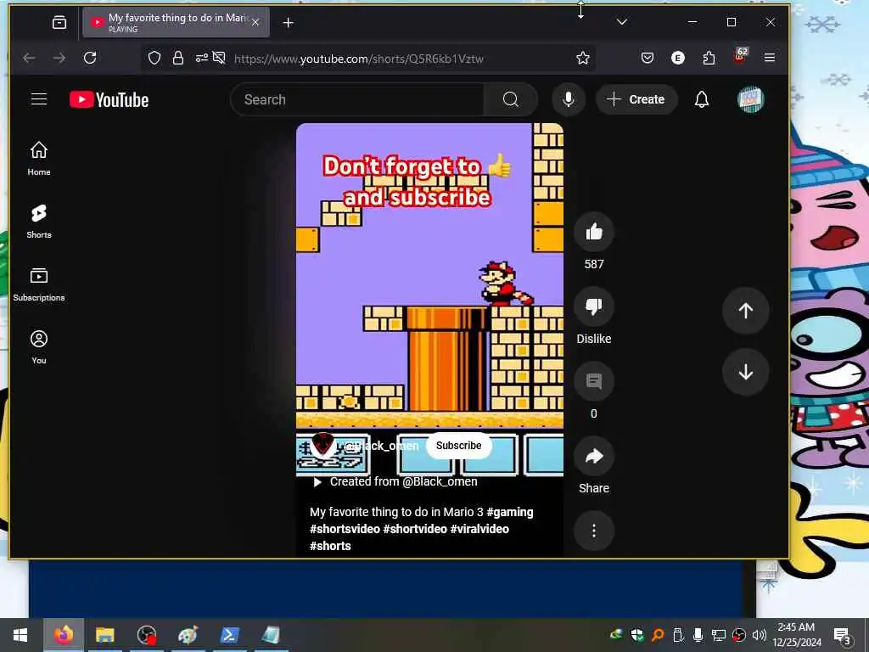
Task: Open the YouTube guide hamburger menu
Action: 39,99
